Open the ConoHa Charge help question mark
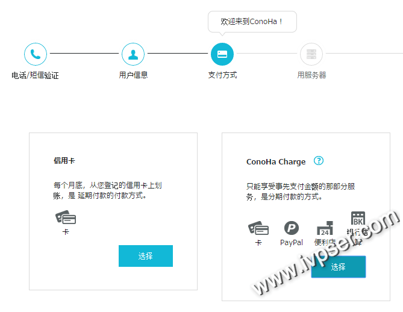The height and width of the screenshot is (312, 403). pyautogui.click(x=319, y=161)
